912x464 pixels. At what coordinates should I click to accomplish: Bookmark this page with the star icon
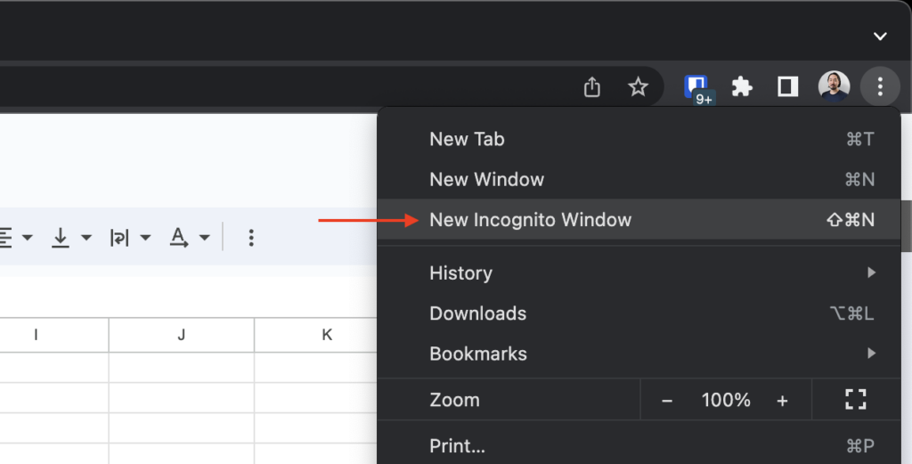click(x=638, y=86)
